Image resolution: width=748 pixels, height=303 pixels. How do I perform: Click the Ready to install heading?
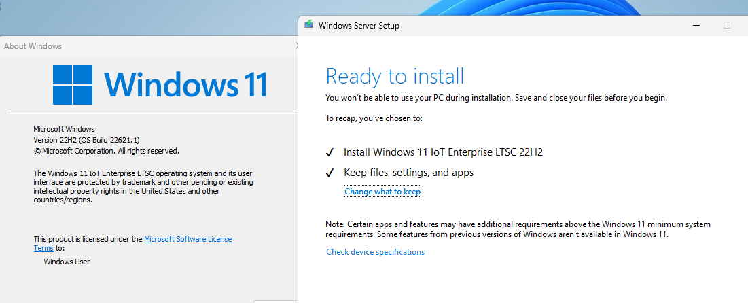pyautogui.click(x=395, y=76)
